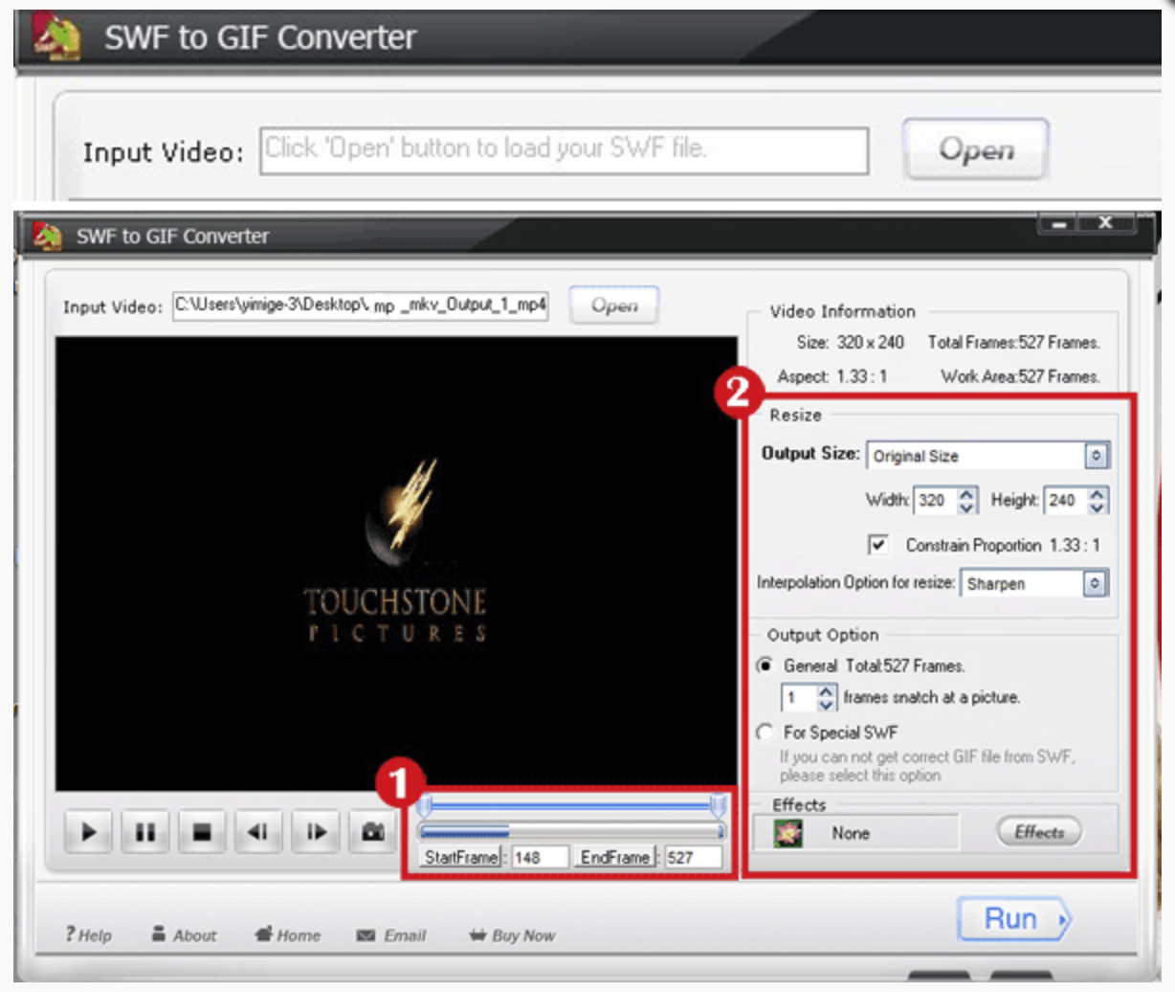This screenshot has height=992, width=1175.
Task: Click the question mark Help icon
Action: tap(70, 934)
